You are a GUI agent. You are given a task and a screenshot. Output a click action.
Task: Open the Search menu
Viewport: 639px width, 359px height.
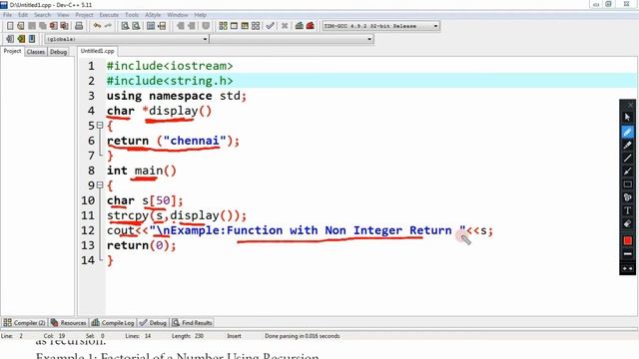pos(42,15)
